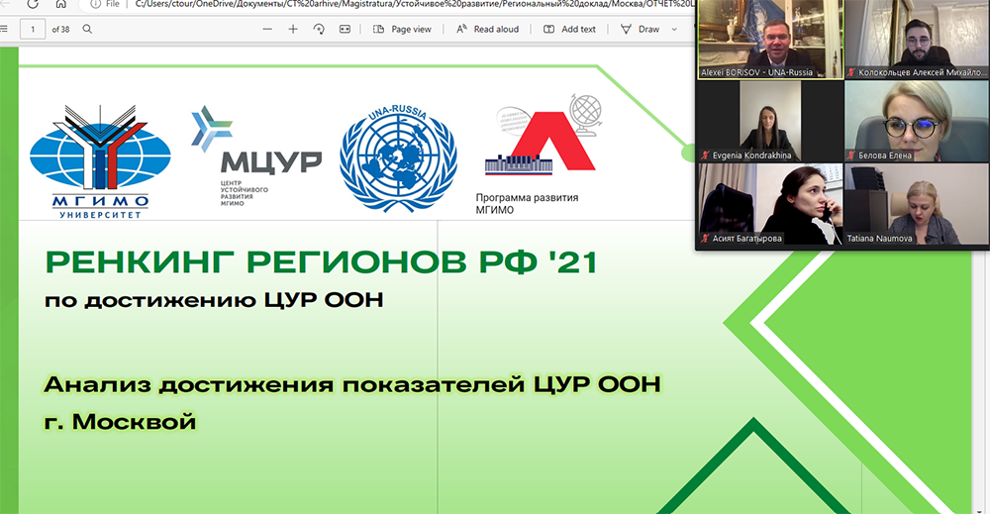Screen dimensions: 990x514
Task: Select Белова Елена's video tile
Action: point(917,121)
